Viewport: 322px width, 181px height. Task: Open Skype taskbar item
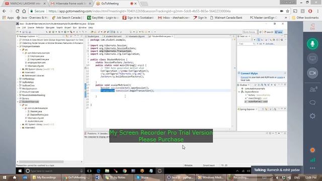coord(149,177)
